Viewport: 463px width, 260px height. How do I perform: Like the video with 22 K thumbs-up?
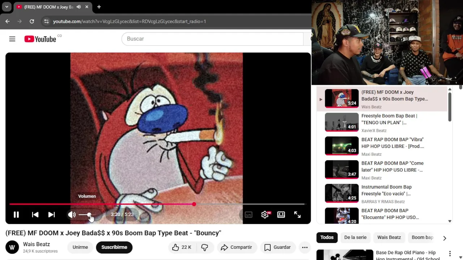click(182, 247)
